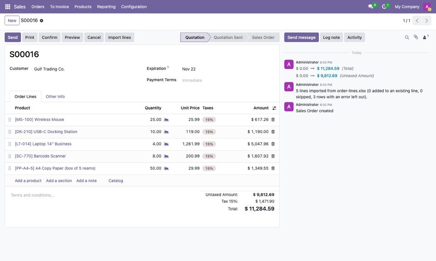Screen dimensions: 436x261
Task: Open the gear actions menu beside S00016
Action: pos(41,20)
